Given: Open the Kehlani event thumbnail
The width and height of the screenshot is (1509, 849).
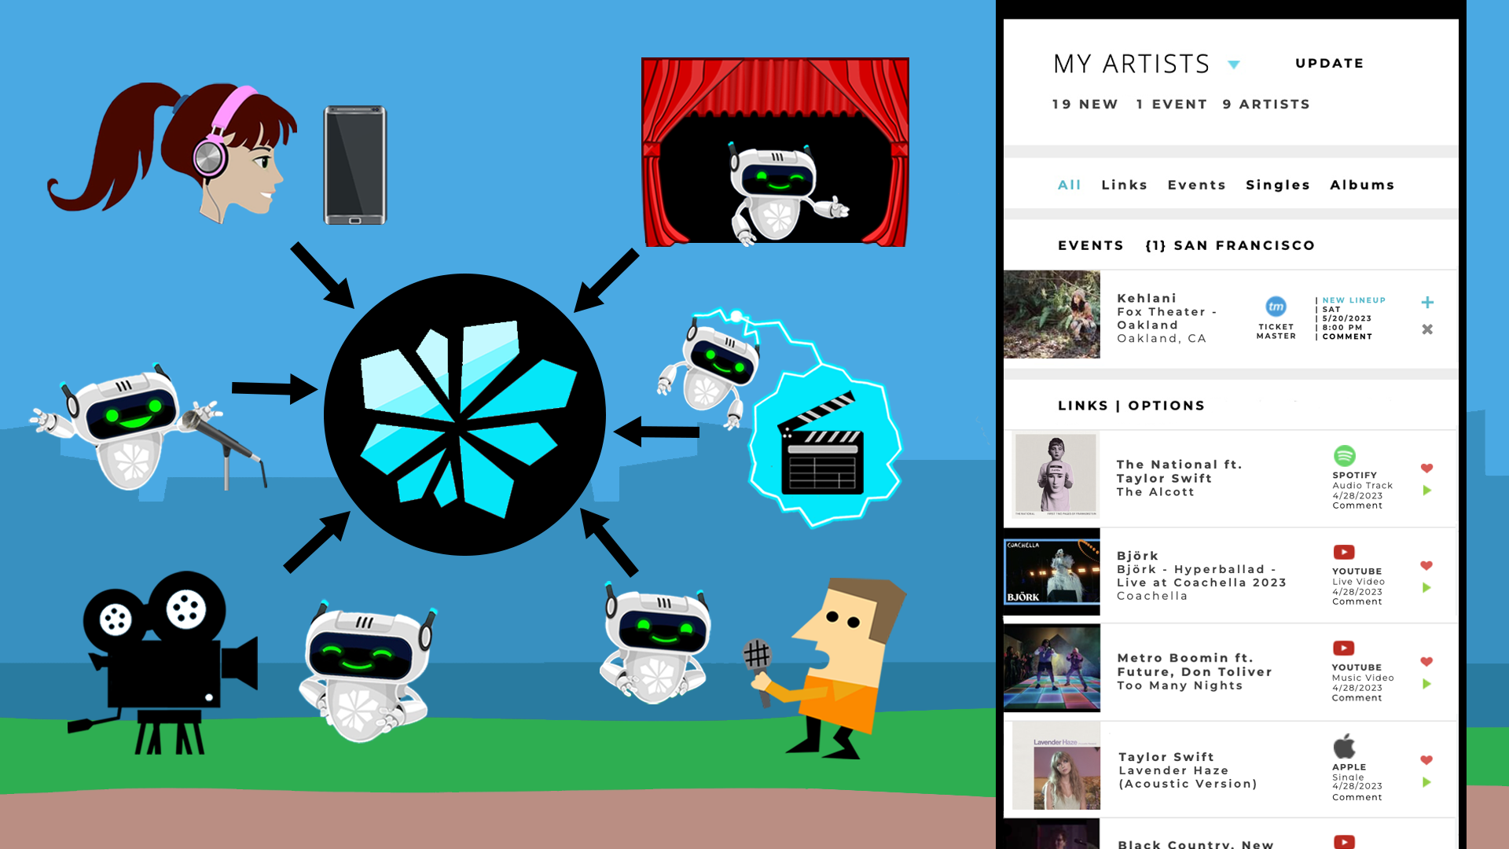Looking at the screenshot, I should pyautogui.click(x=1052, y=314).
